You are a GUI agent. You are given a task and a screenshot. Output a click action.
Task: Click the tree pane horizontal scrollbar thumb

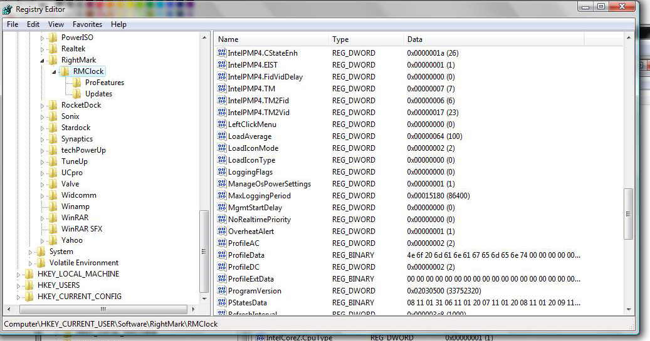pos(103,309)
